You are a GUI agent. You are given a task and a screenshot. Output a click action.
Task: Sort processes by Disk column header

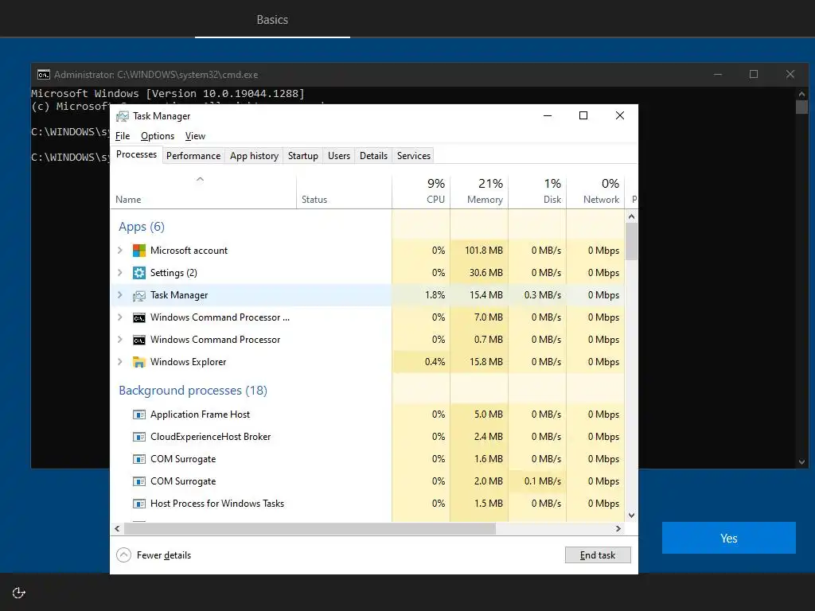(537, 191)
